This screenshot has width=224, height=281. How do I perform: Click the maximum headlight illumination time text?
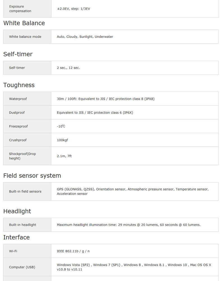click(x=129, y=225)
